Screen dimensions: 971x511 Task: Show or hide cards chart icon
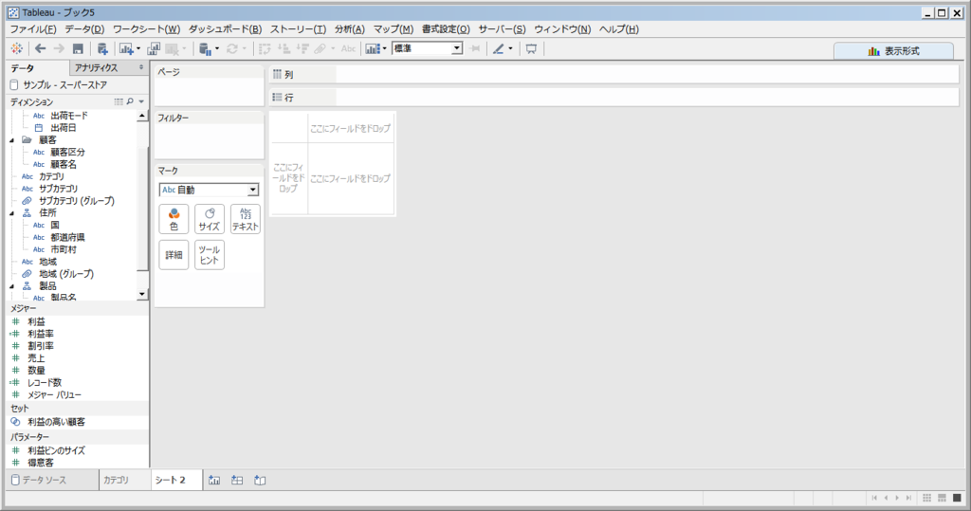372,48
